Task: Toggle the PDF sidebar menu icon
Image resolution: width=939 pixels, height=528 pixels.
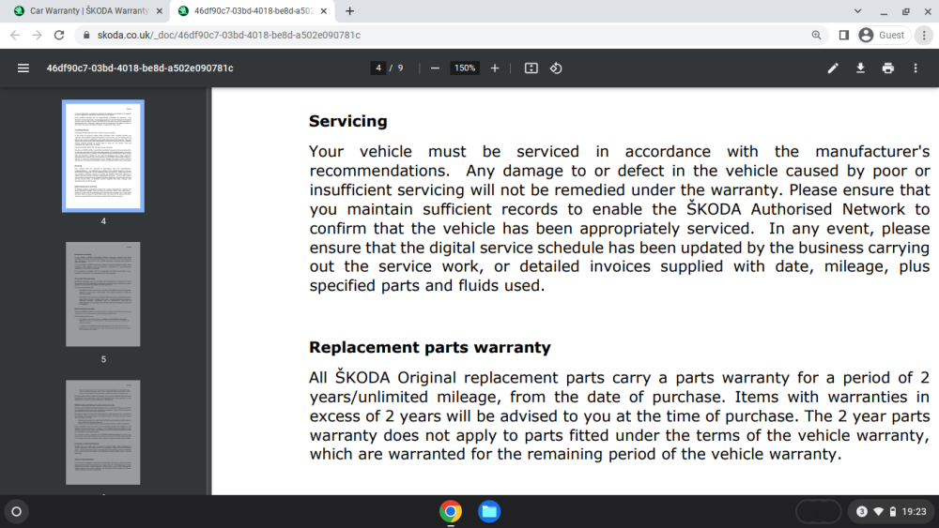Action: point(23,68)
